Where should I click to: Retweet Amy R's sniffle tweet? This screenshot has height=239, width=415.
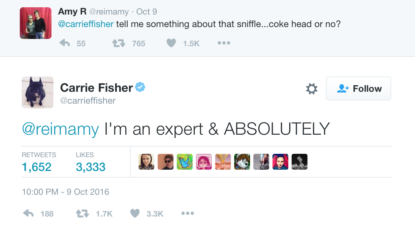pos(119,43)
